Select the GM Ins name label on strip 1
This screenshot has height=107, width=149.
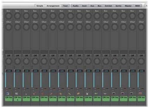point(9,98)
